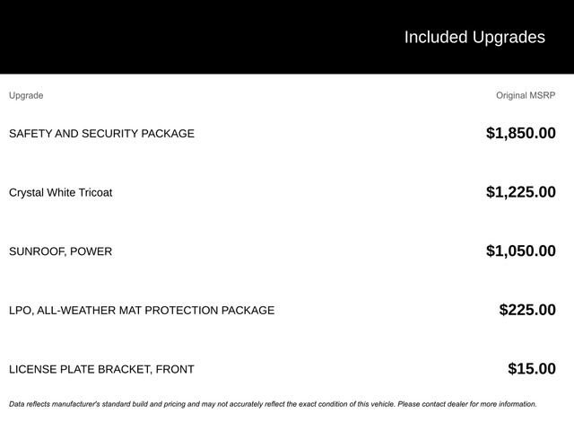This screenshot has height=431, width=574.
Task: Click the $1,050.00 price
Action: (520, 251)
